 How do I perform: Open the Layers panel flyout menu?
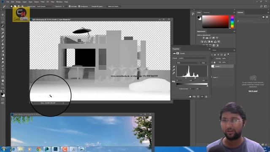coord(234,50)
